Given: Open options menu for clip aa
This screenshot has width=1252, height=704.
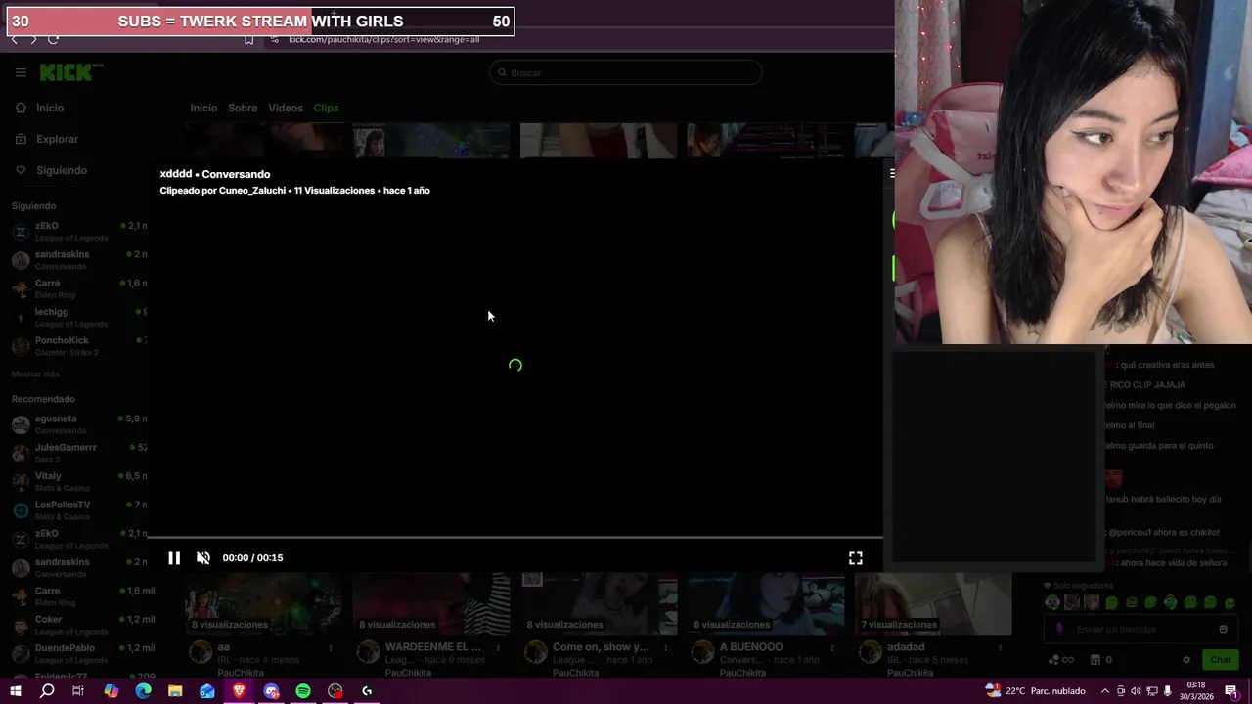Looking at the screenshot, I should [331, 647].
